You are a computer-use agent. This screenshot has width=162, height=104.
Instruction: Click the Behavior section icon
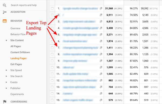tap(5, 21)
